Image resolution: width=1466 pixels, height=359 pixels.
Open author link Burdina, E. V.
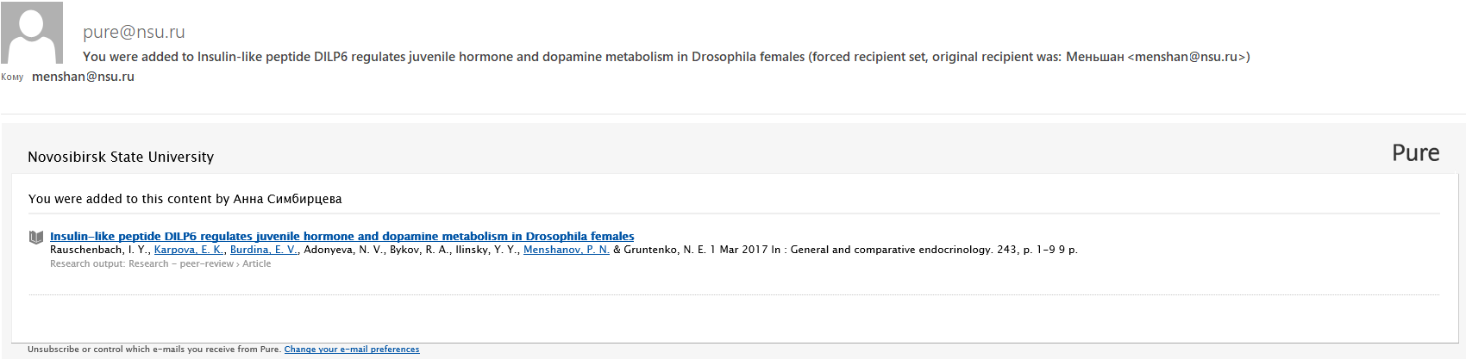(264, 250)
